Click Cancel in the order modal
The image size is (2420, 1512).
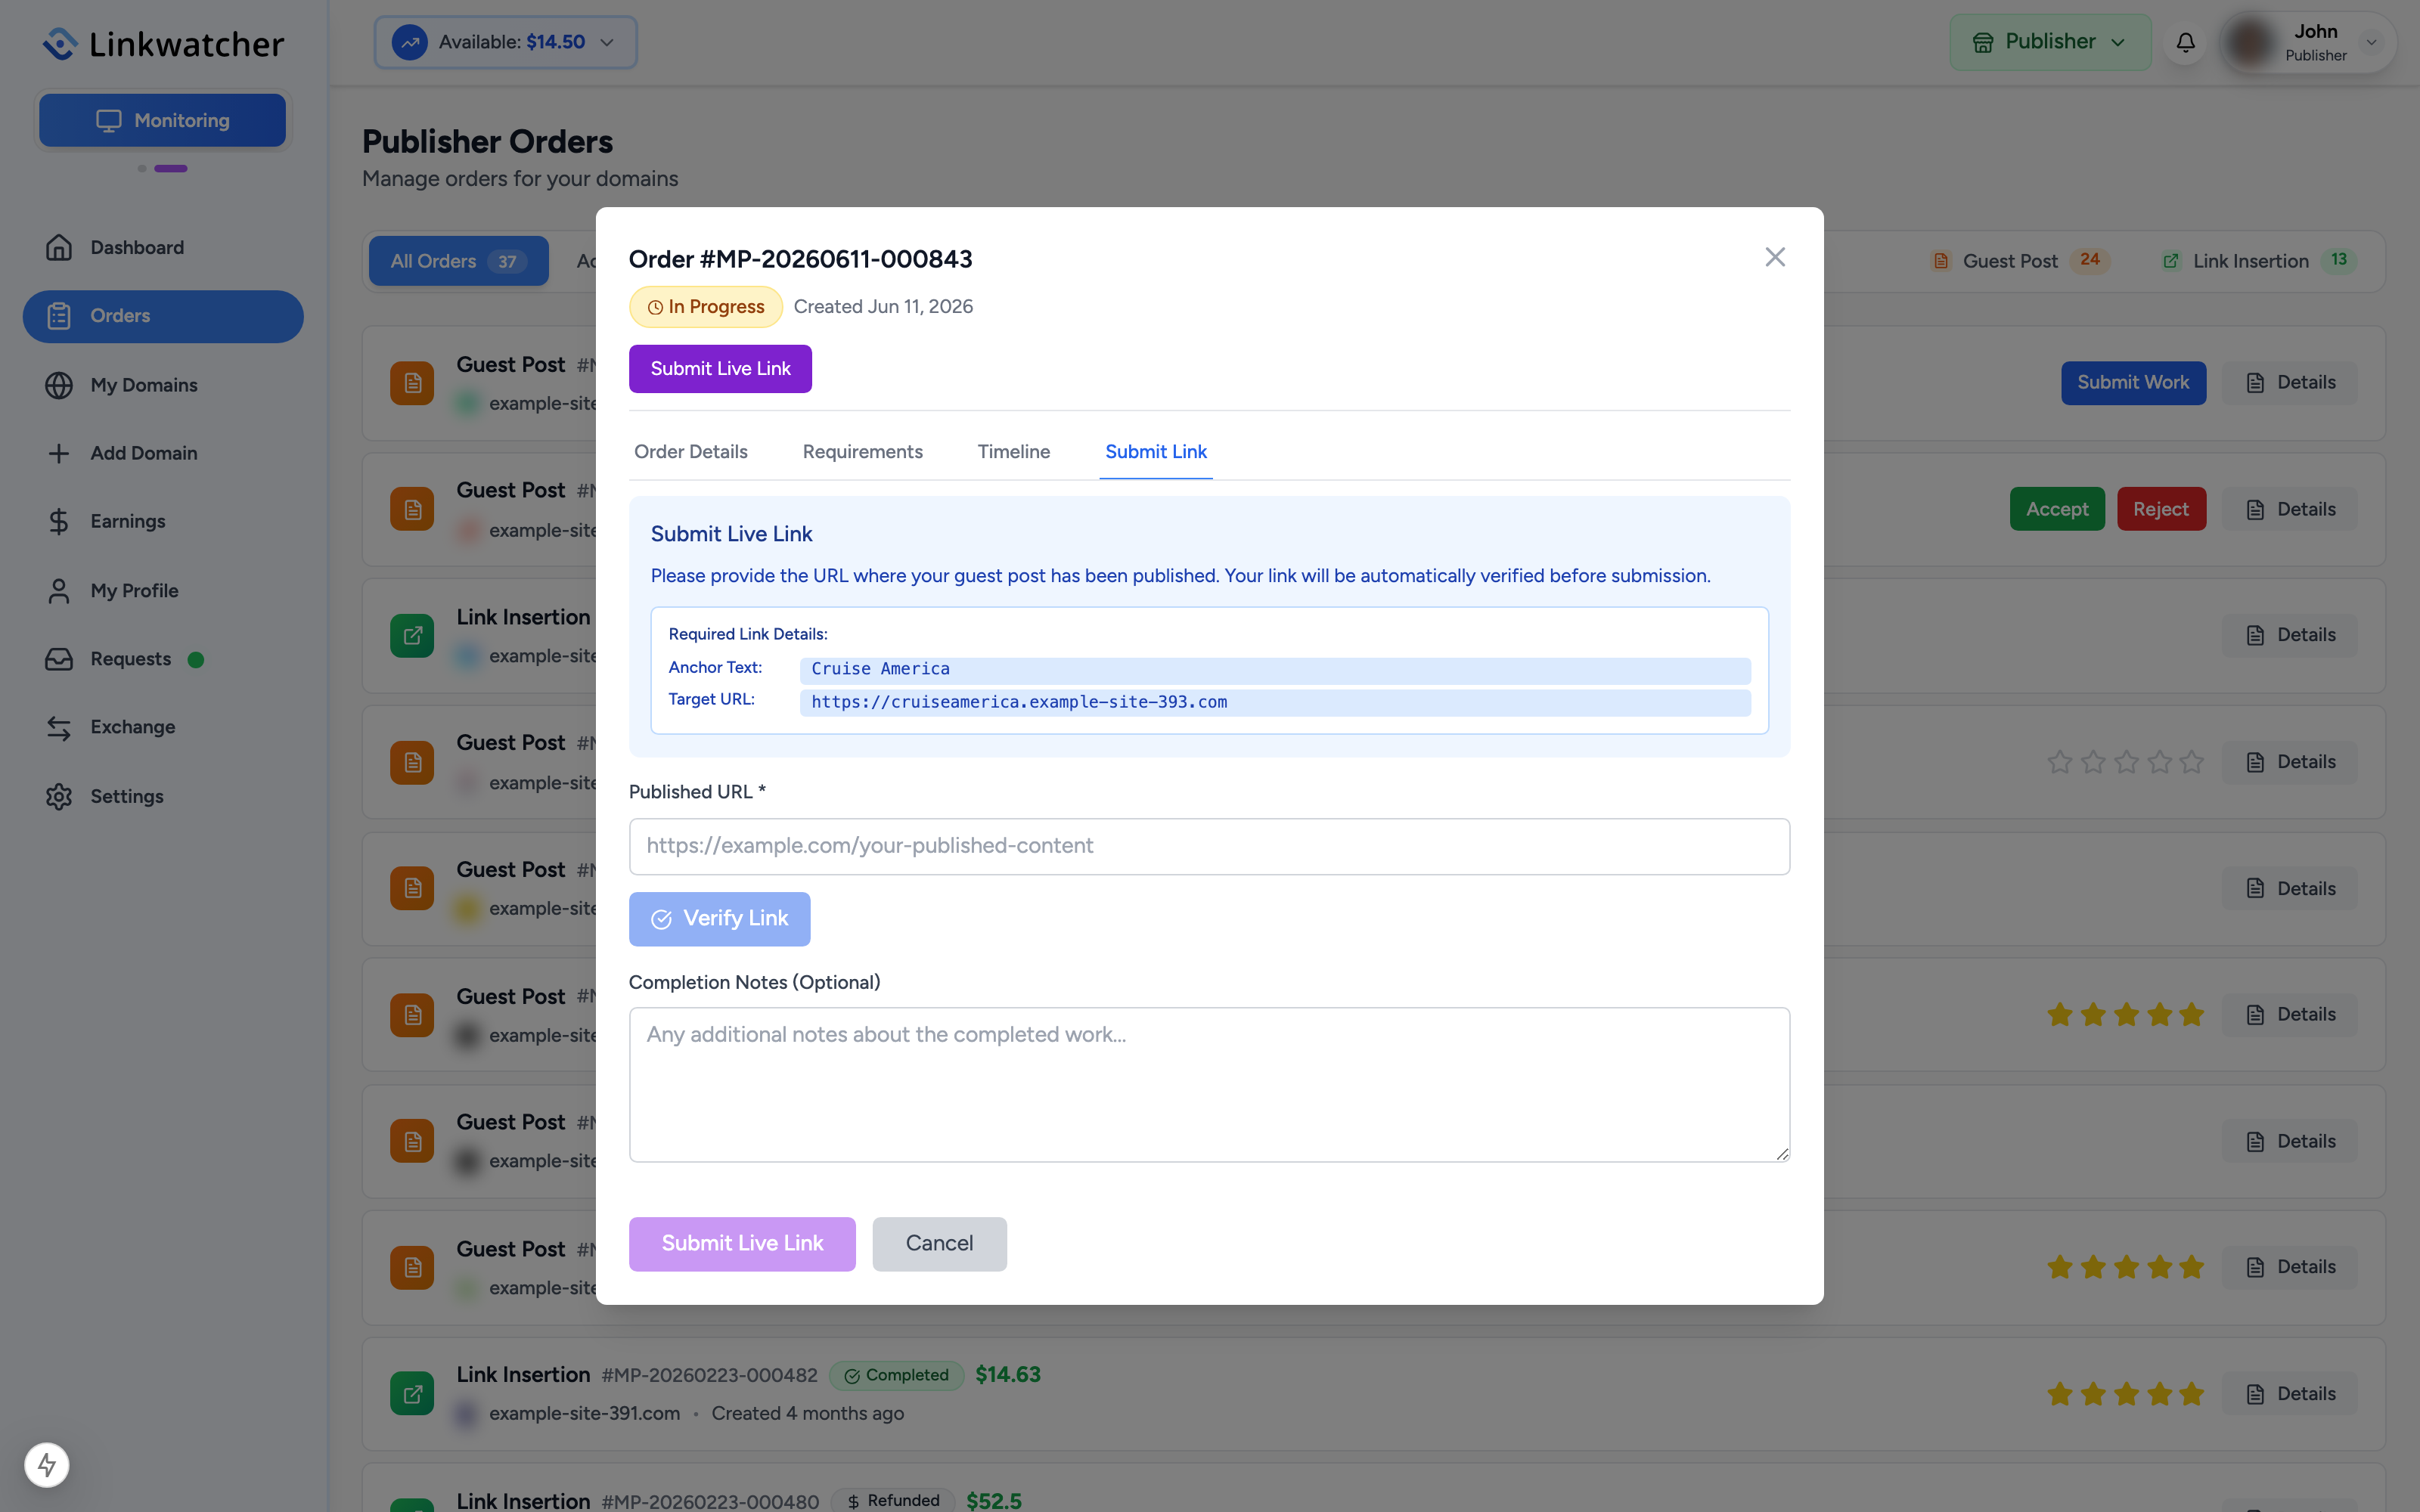tap(939, 1244)
